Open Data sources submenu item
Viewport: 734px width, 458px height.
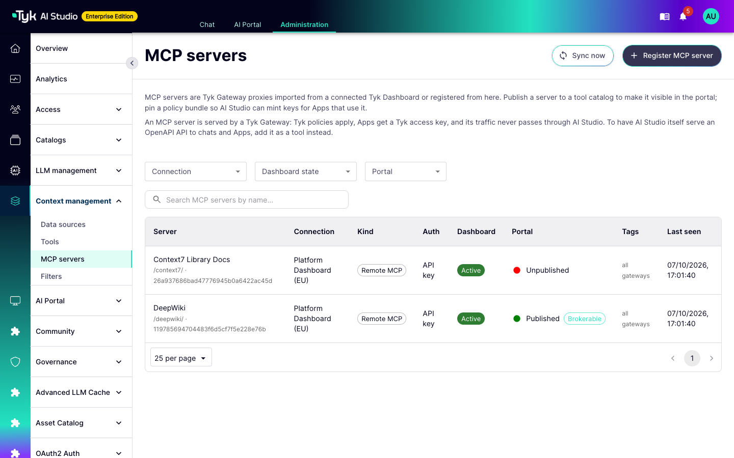click(x=82, y=224)
